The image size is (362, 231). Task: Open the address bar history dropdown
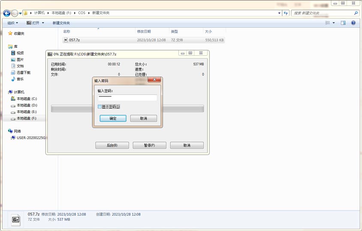(x=279, y=13)
